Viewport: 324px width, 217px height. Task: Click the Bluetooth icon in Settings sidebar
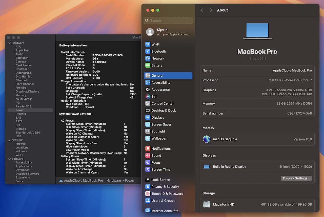[x=148, y=51]
